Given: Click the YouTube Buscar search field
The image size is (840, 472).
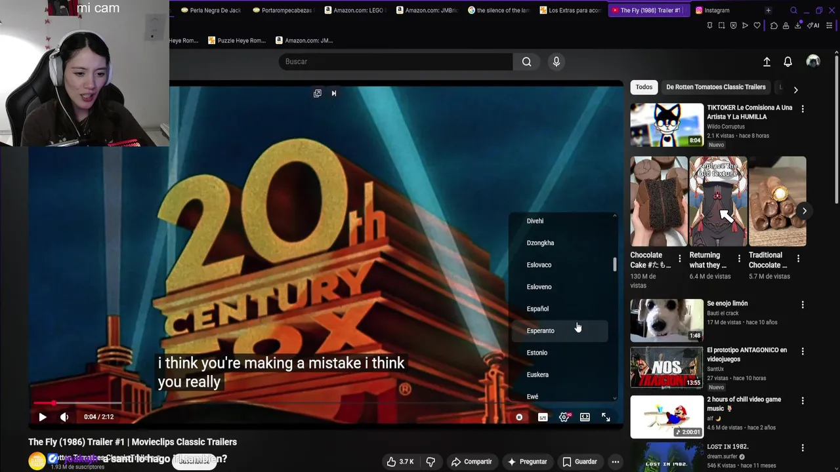Looking at the screenshot, I should click(x=396, y=62).
